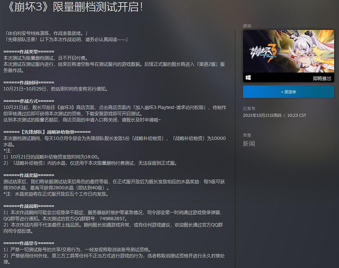Image resolution: width=339 pixels, height=268 pixels.
Task: Click the 《崩坏3》限量删档测试开启 headline
Action: pyautogui.click(x=74, y=7)
